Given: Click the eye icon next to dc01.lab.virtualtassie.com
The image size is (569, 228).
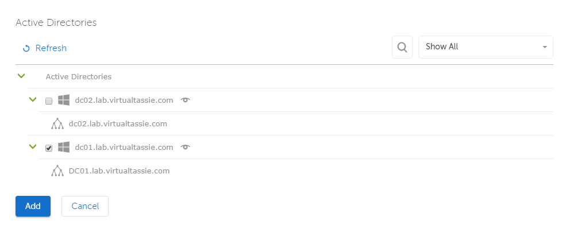Looking at the screenshot, I should tap(186, 147).
